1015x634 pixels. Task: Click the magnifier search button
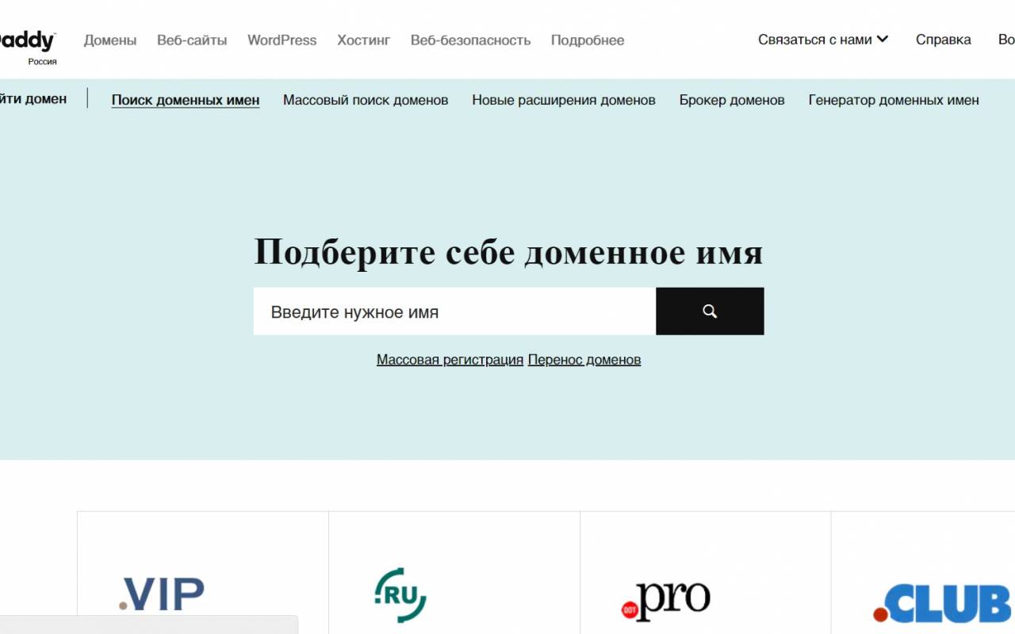coord(710,311)
